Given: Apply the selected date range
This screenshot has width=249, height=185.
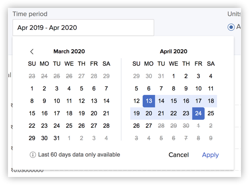Looking at the screenshot, I should click(210, 155).
